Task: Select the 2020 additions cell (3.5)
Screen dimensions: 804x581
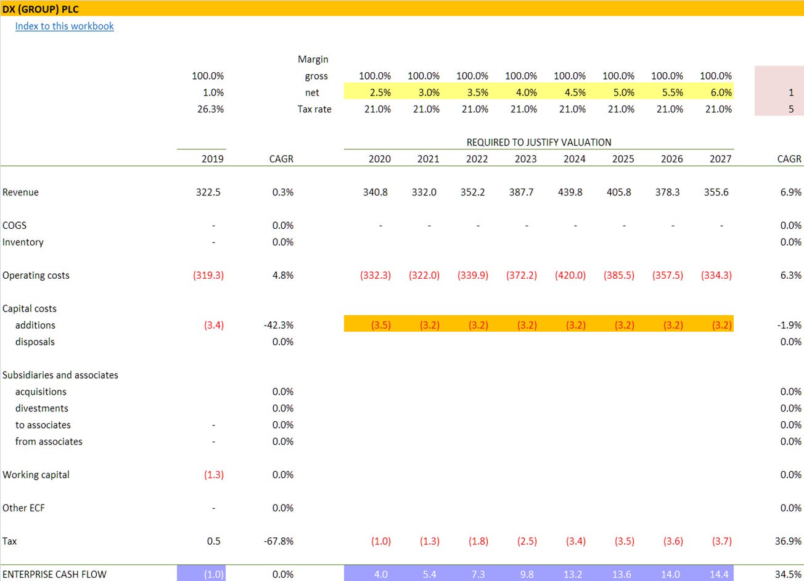Action: [381, 325]
